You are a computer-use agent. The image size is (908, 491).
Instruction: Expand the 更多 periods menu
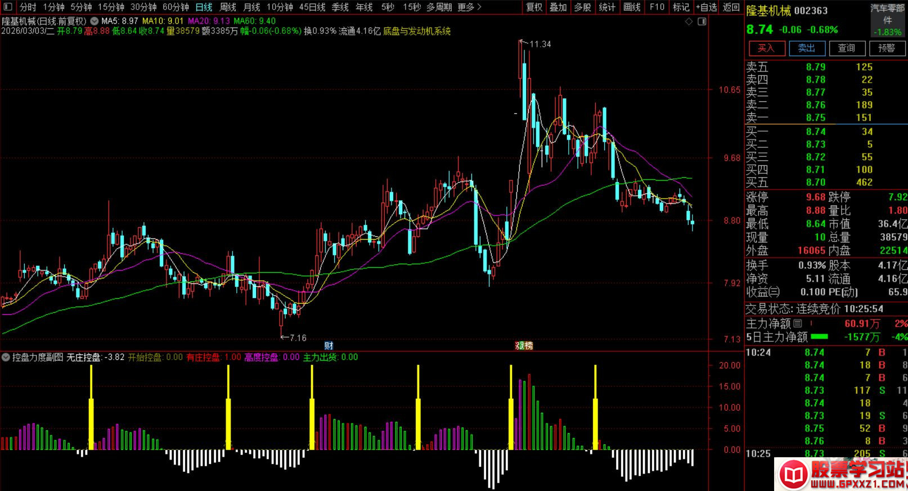click(x=469, y=7)
